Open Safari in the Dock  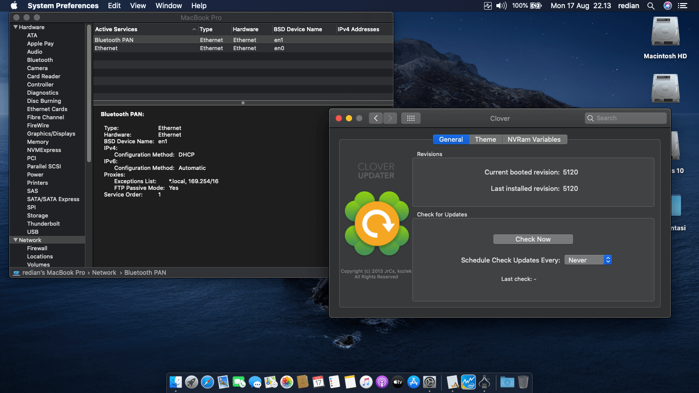[x=207, y=382]
